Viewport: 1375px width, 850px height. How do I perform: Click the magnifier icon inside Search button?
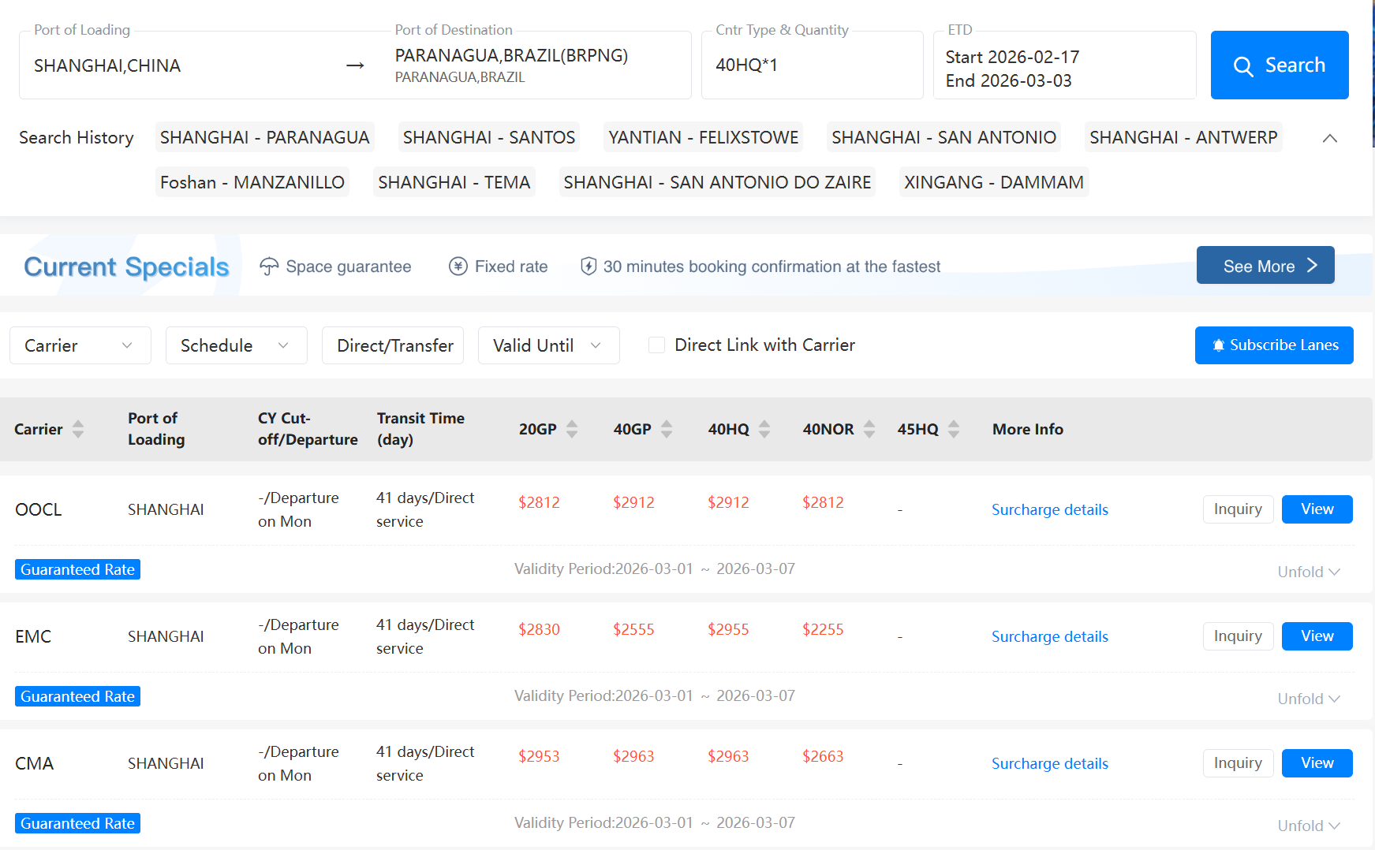tap(1244, 66)
